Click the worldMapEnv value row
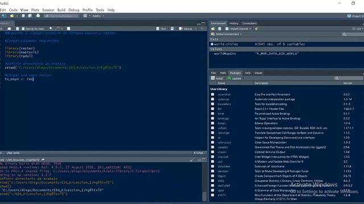Viewport: 364px width, 204px height. click(x=287, y=54)
